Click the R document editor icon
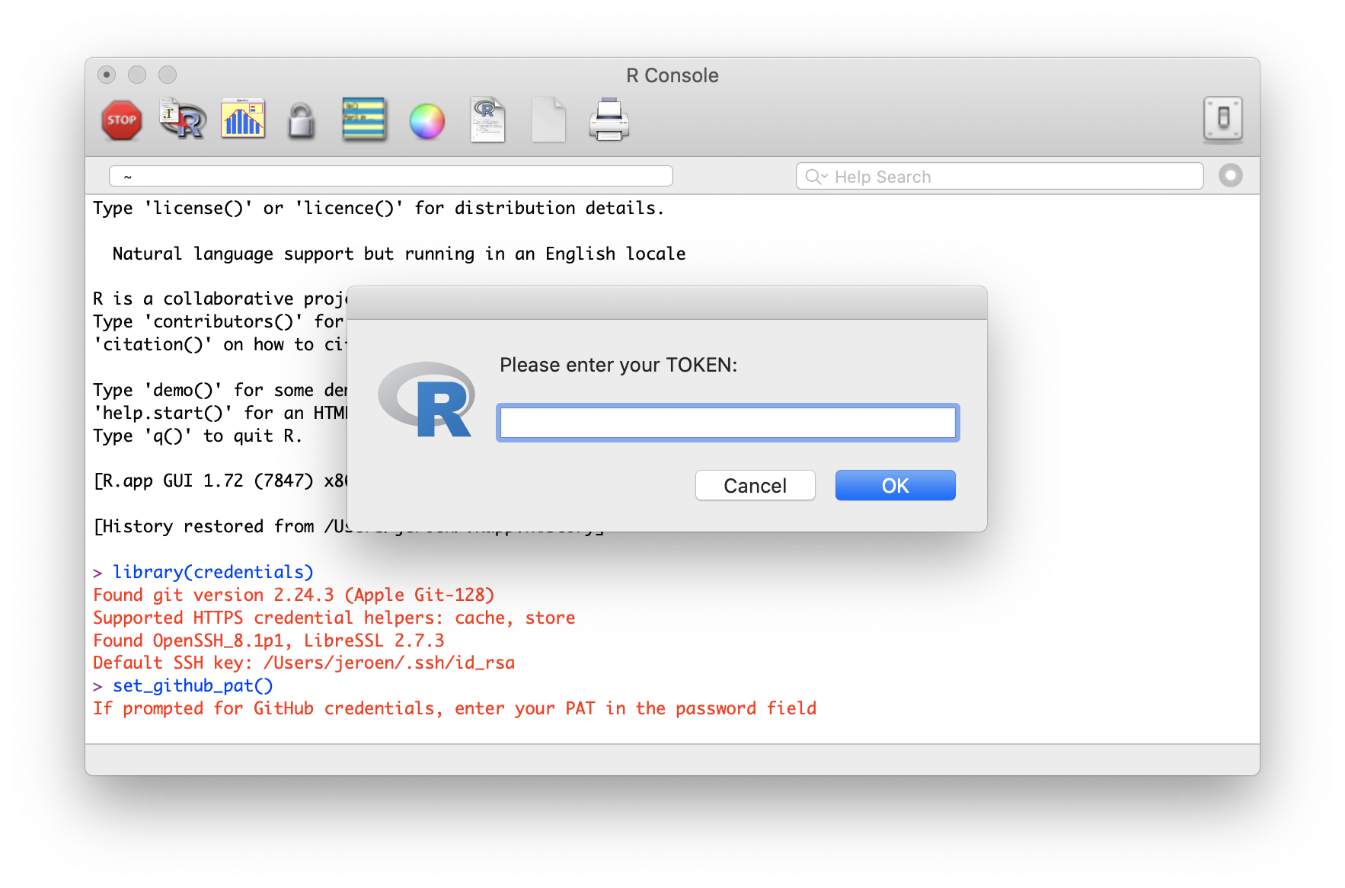1345x888 pixels. 487,120
